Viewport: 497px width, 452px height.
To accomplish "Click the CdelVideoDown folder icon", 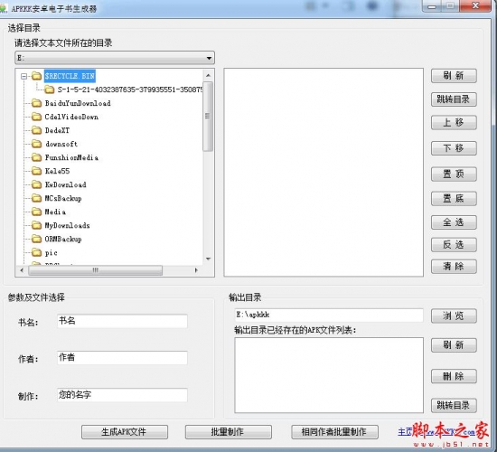I will click(37, 117).
